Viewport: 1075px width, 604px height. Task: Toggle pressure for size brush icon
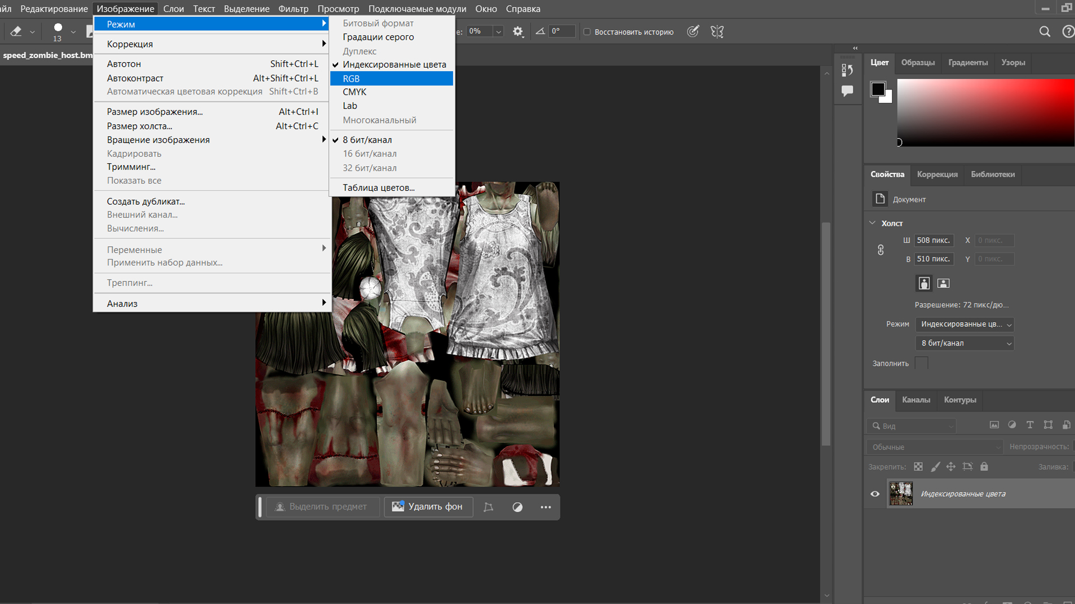pos(693,32)
